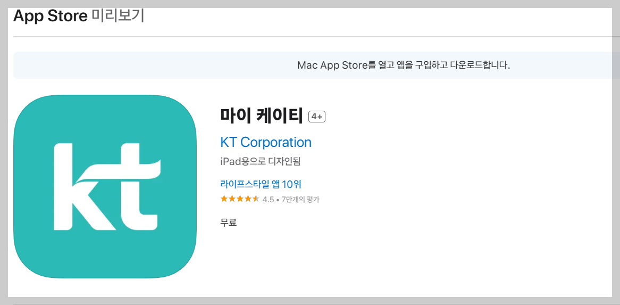Click the 4.5 • 7만개의 평가 text

coord(291,200)
